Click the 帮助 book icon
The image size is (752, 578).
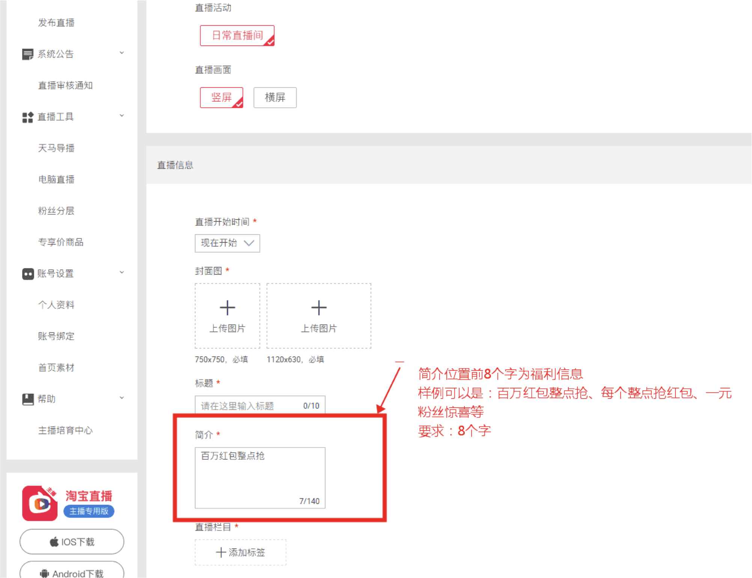pyautogui.click(x=28, y=399)
